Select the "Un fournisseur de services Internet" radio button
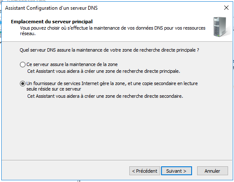The height and width of the screenshot is (182, 234). [22, 84]
